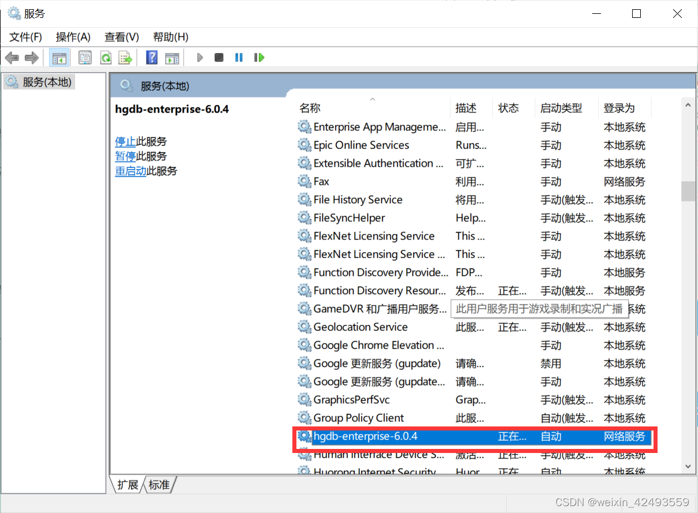Click the Services window title gear icon
698x513 pixels.
(x=14, y=13)
